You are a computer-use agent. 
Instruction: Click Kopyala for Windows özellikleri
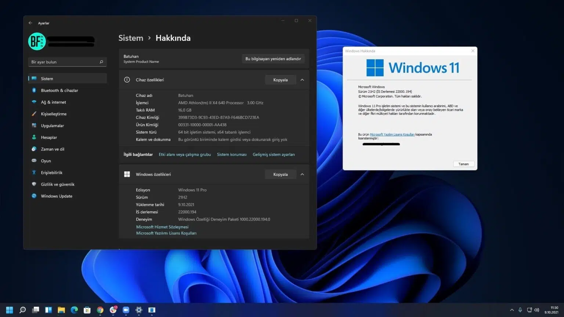(281, 174)
